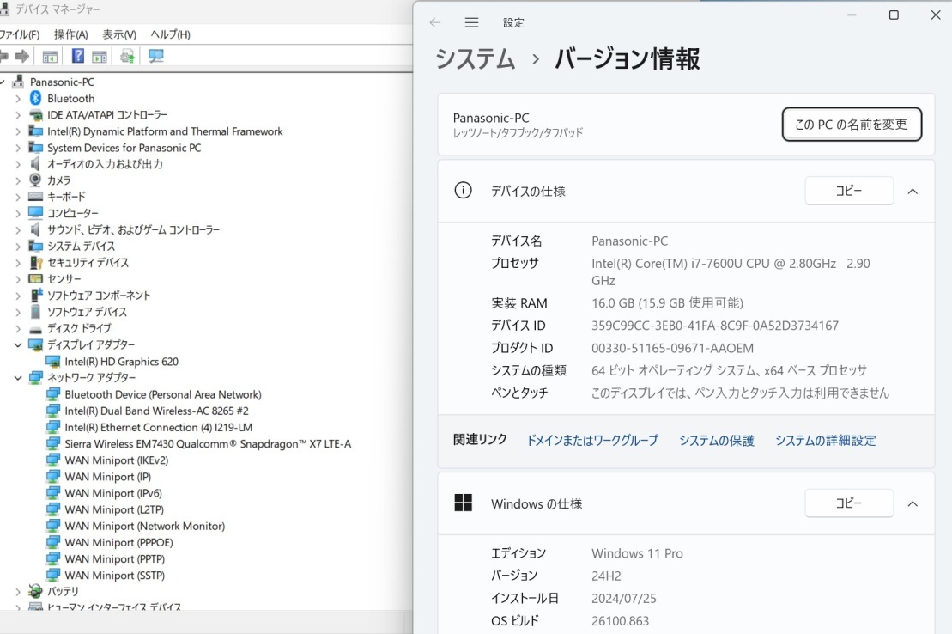Open the Settings hamburger navigation menu
Screen dimensions: 952x634
tap(472, 22)
